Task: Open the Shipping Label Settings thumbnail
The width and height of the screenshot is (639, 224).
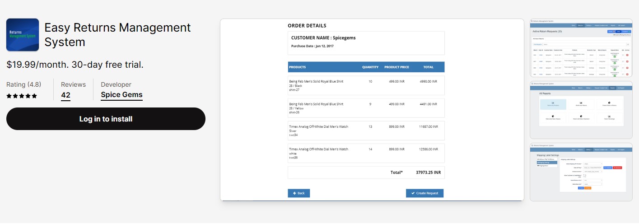Action: tap(581, 172)
